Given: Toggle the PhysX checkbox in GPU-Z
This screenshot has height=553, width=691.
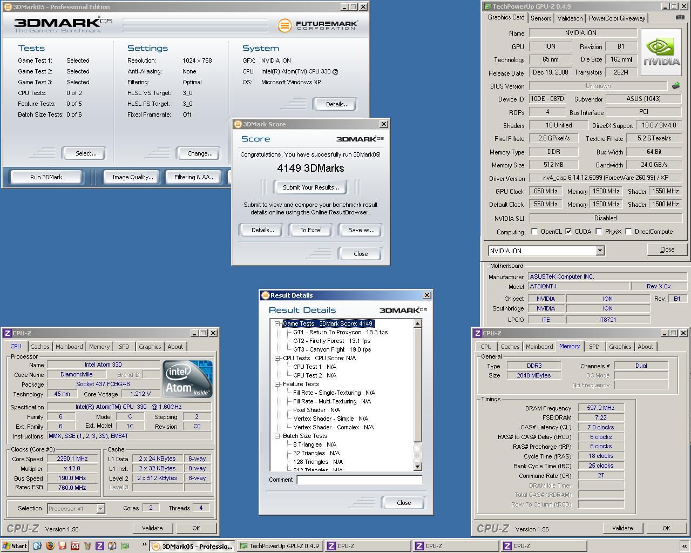Looking at the screenshot, I should tap(599, 232).
